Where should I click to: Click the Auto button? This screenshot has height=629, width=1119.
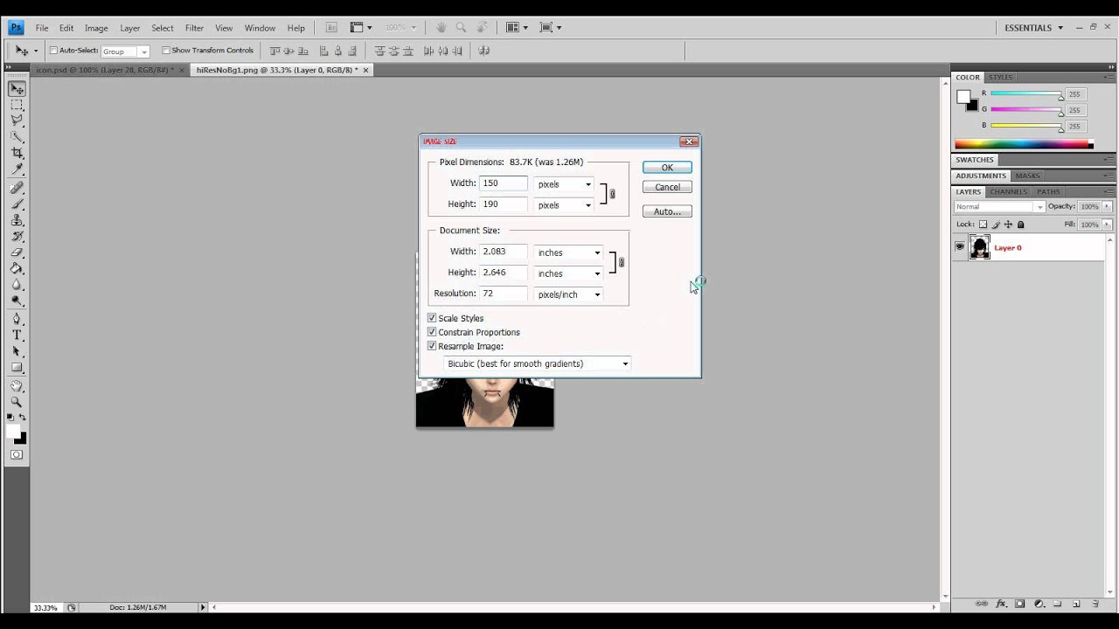[x=666, y=211]
